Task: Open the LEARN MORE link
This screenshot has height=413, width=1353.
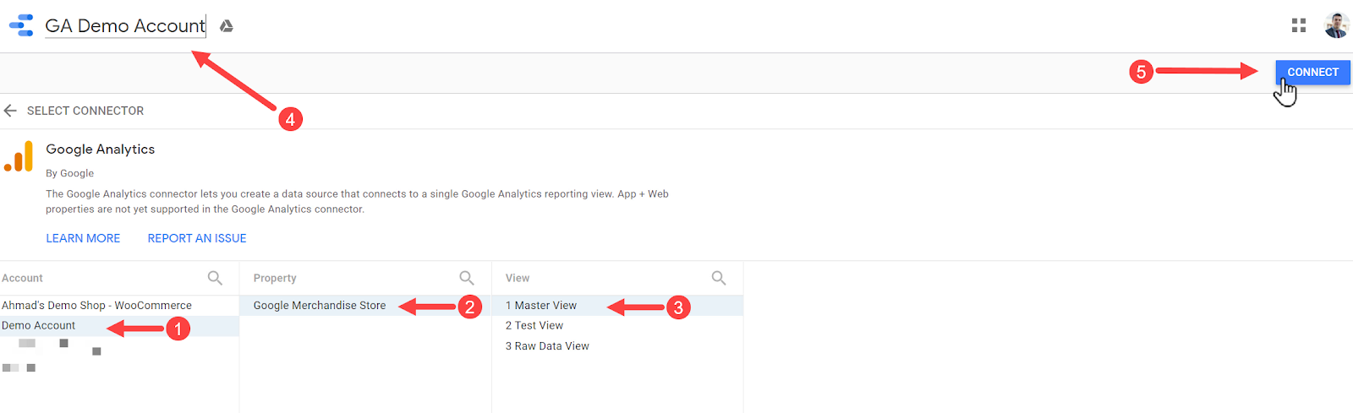Action: click(x=83, y=238)
